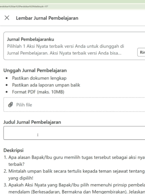Viewport: 145px width, 194px height.
Task: Focus the Judul Jurnal Pembelajaran text field
Action: tap(74, 133)
